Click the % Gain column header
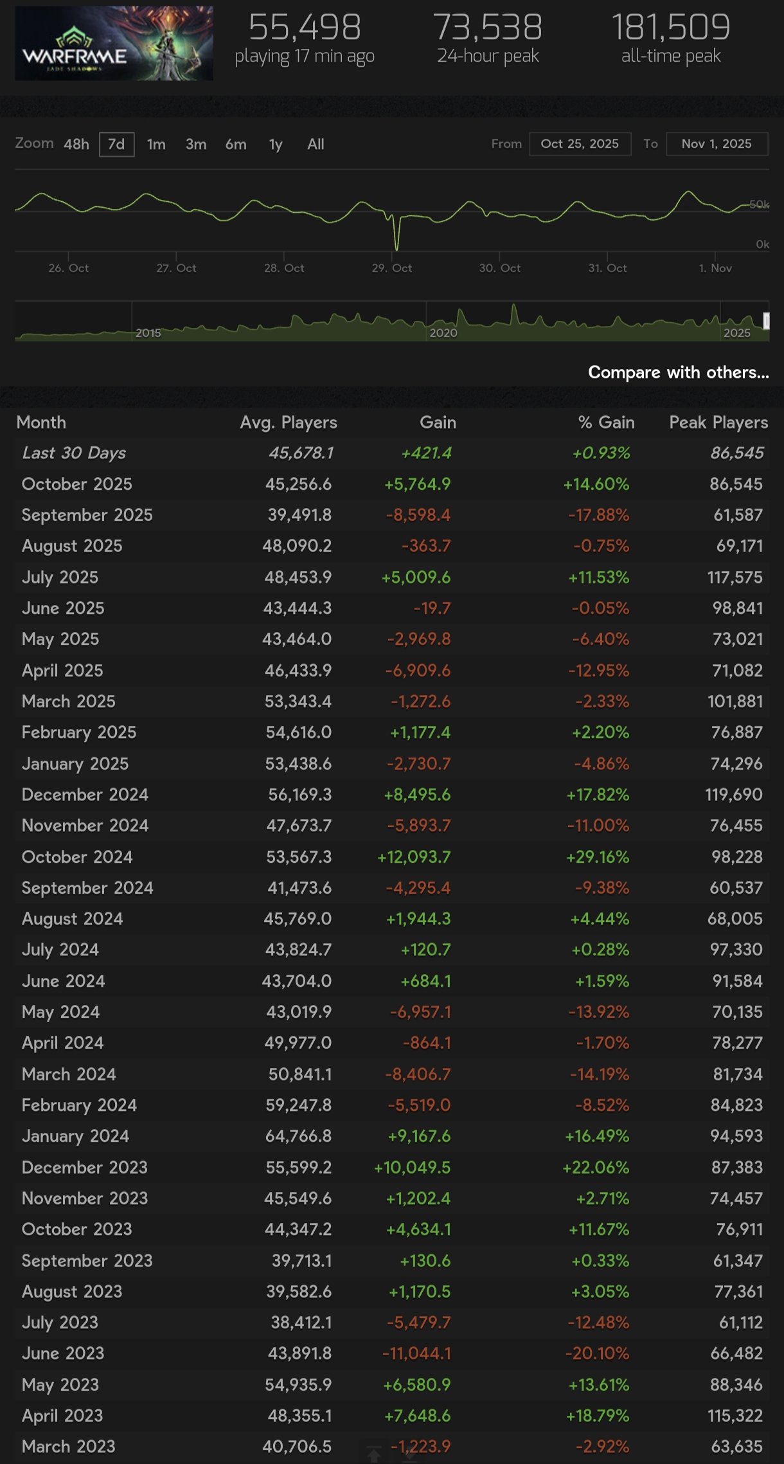 (606, 422)
